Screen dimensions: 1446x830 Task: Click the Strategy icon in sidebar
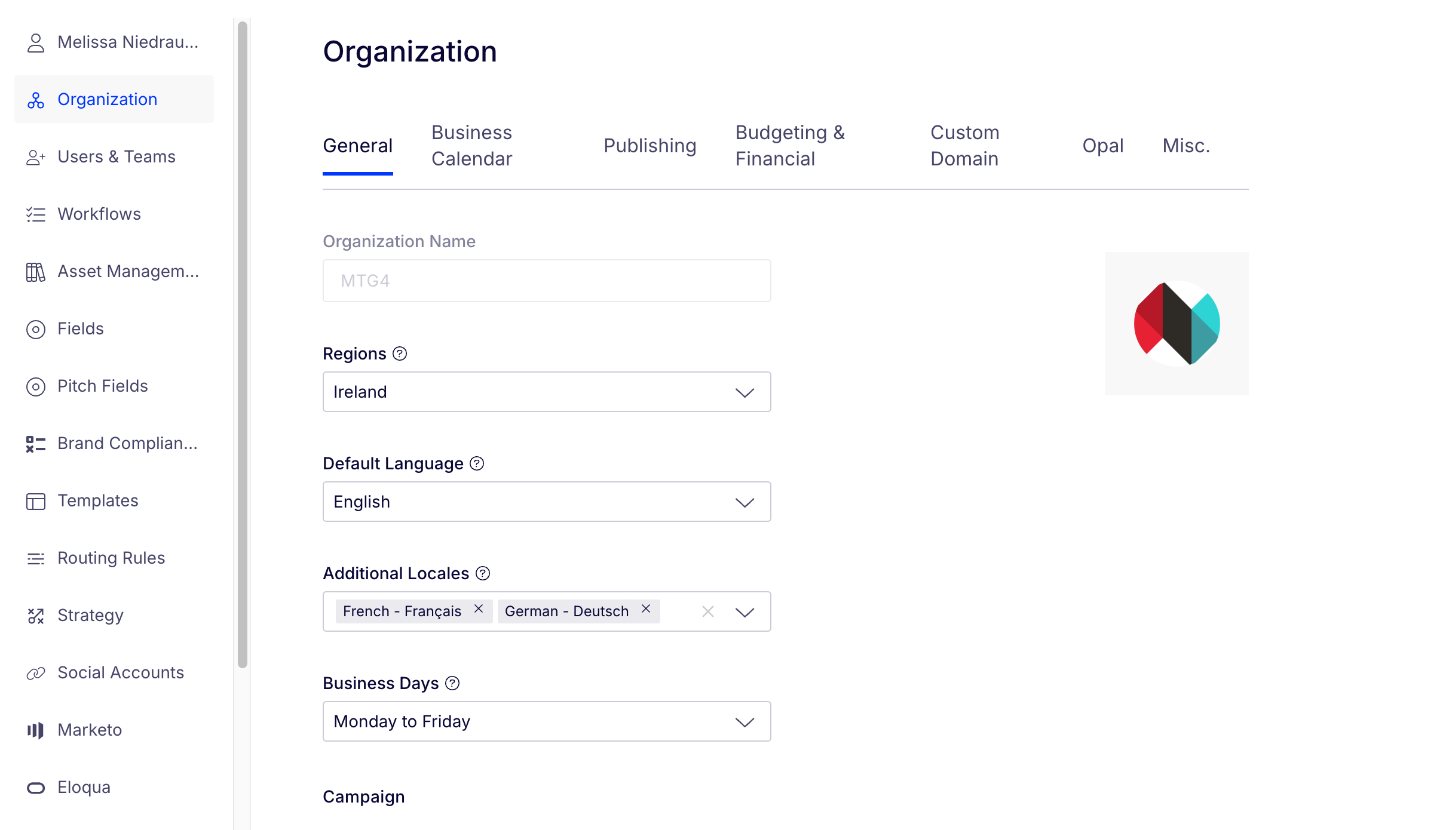tap(36, 616)
